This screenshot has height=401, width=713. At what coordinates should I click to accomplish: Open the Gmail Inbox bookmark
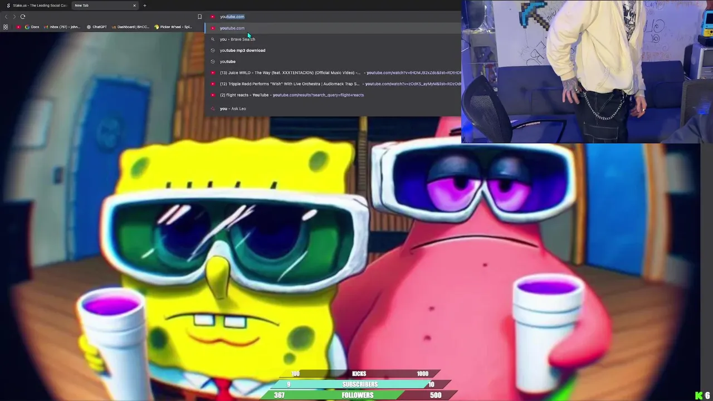[62, 27]
